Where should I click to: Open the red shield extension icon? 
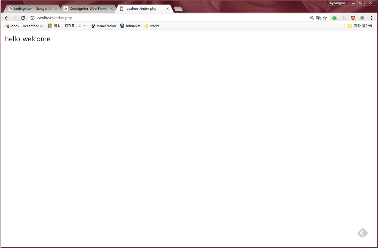353,18
